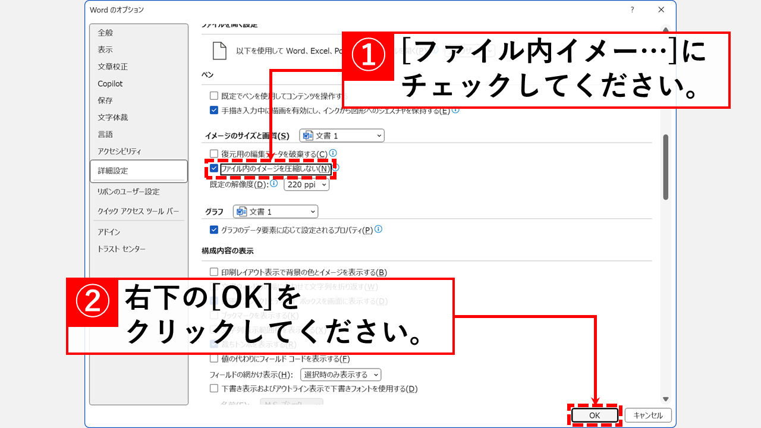The height and width of the screenshot is (428, 761).
Task: Check 印刷レイアウト表示で背景の色とイメージを表示する
Action: (214, 272)
